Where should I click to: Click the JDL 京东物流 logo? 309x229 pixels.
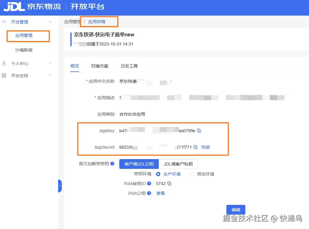click(32, 7)
